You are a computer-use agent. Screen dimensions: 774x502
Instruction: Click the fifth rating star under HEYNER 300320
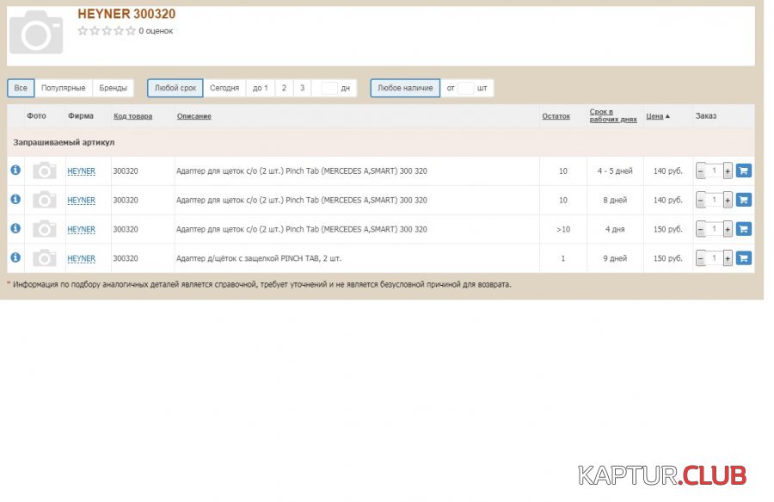coord(131,31)
